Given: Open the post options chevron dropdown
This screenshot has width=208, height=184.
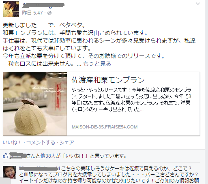Looking at the screenshot, I should tap(198, 4).
